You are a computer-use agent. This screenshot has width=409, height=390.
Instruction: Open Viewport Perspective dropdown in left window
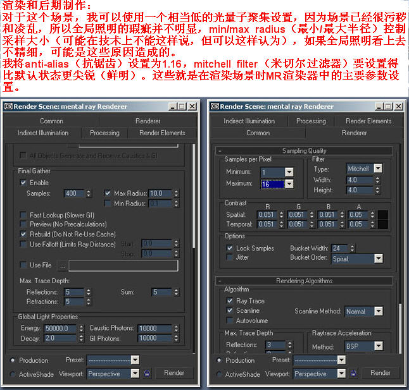[135, 374]
